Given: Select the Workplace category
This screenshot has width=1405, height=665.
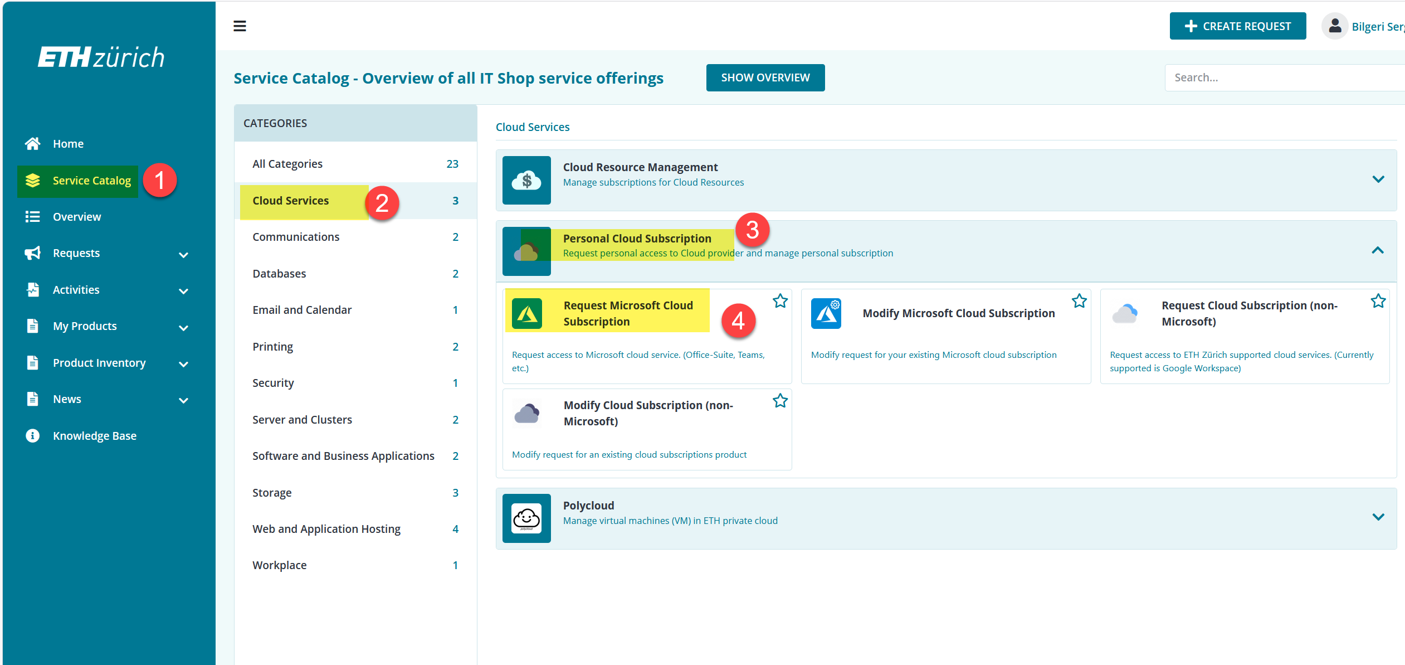Looking at the screenshot, I should pos(355,565).
